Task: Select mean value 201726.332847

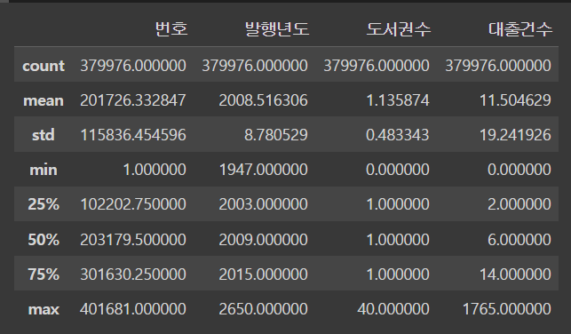Action: (133, 100)
